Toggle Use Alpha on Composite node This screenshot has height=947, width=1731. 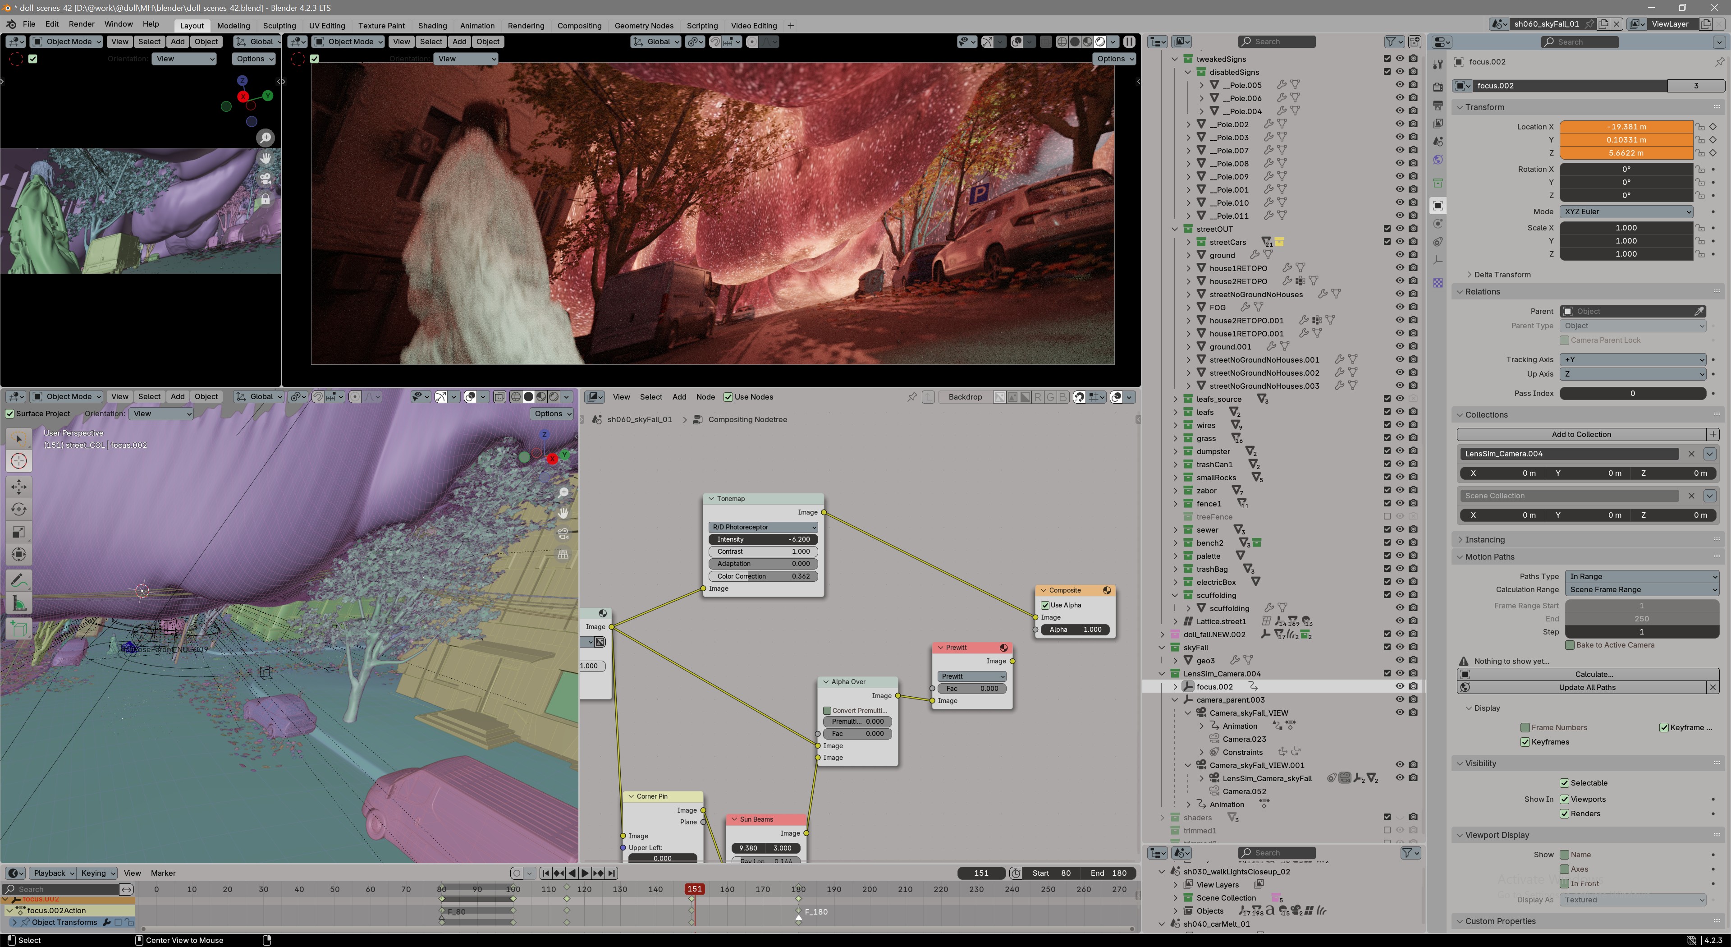point(1045,606)
